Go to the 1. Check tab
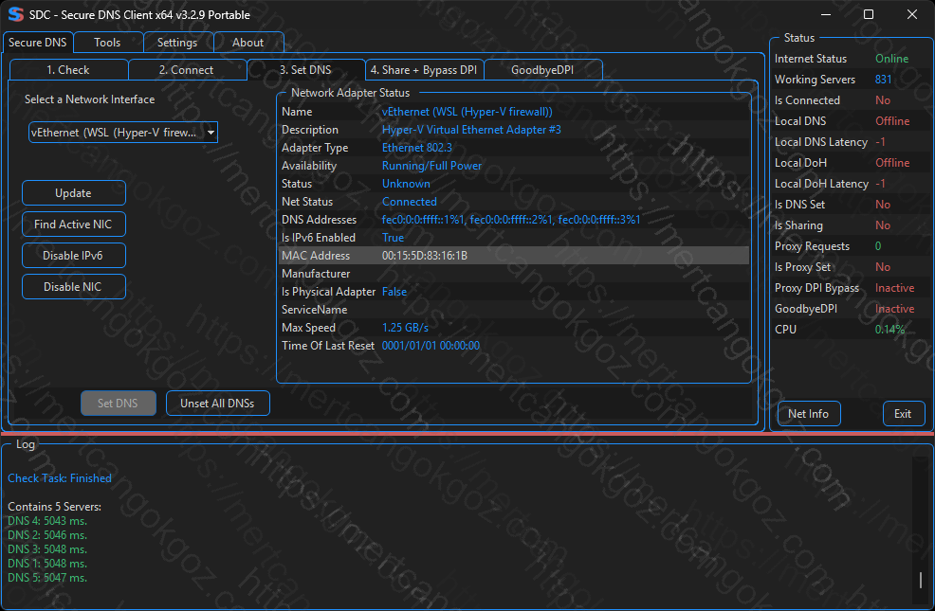This screenshot has width=935, height=611. 68,70
